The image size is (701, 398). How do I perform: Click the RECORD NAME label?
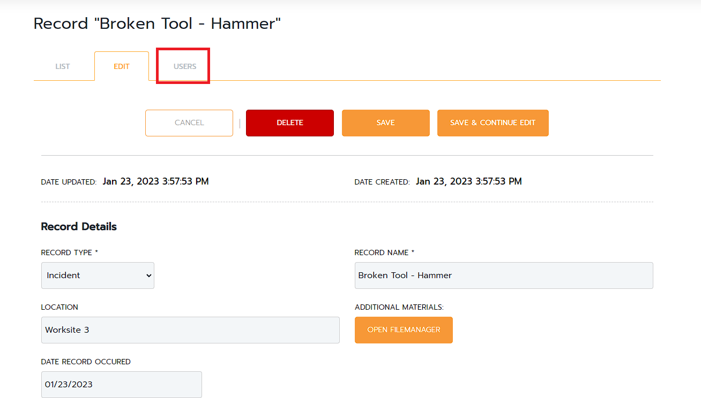pos(385,252)
